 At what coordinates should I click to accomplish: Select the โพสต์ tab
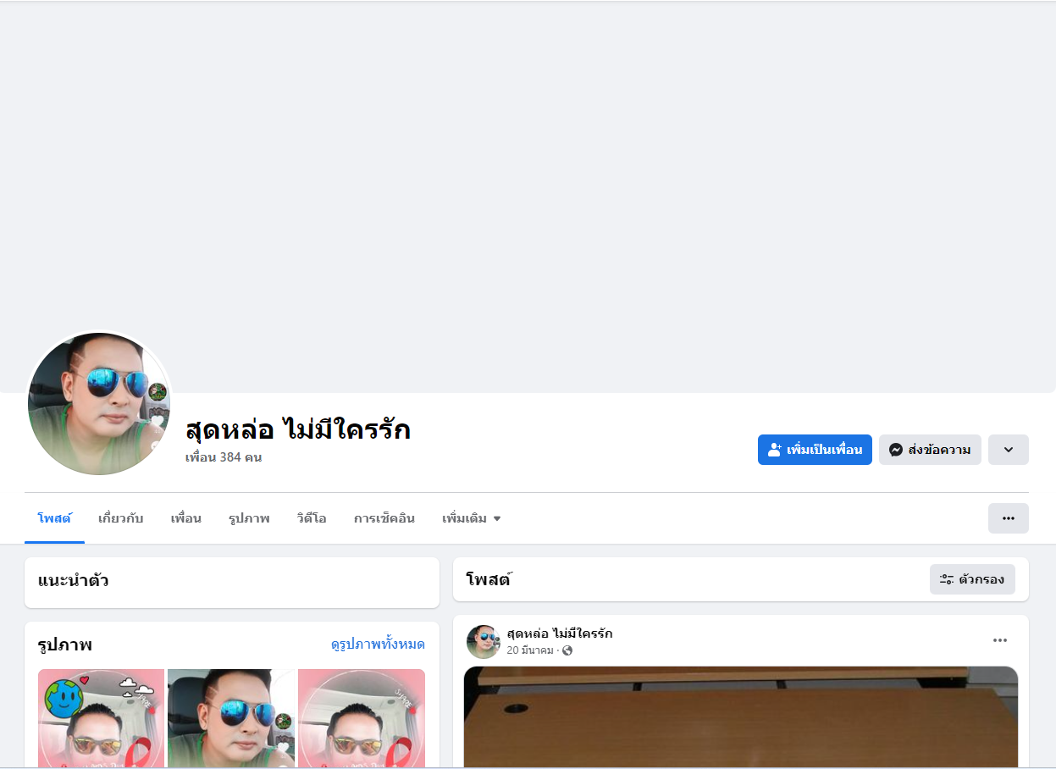[x=54, y=518]
